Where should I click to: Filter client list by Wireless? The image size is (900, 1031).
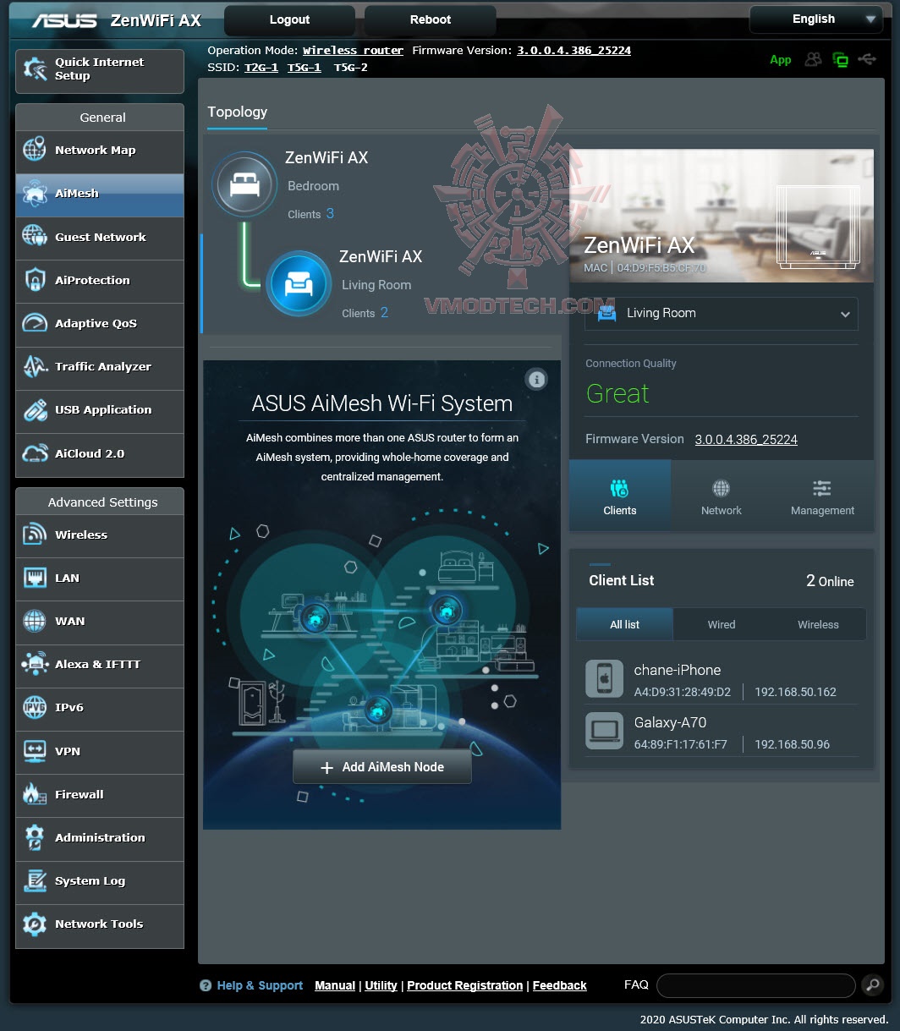coord(818,624)
